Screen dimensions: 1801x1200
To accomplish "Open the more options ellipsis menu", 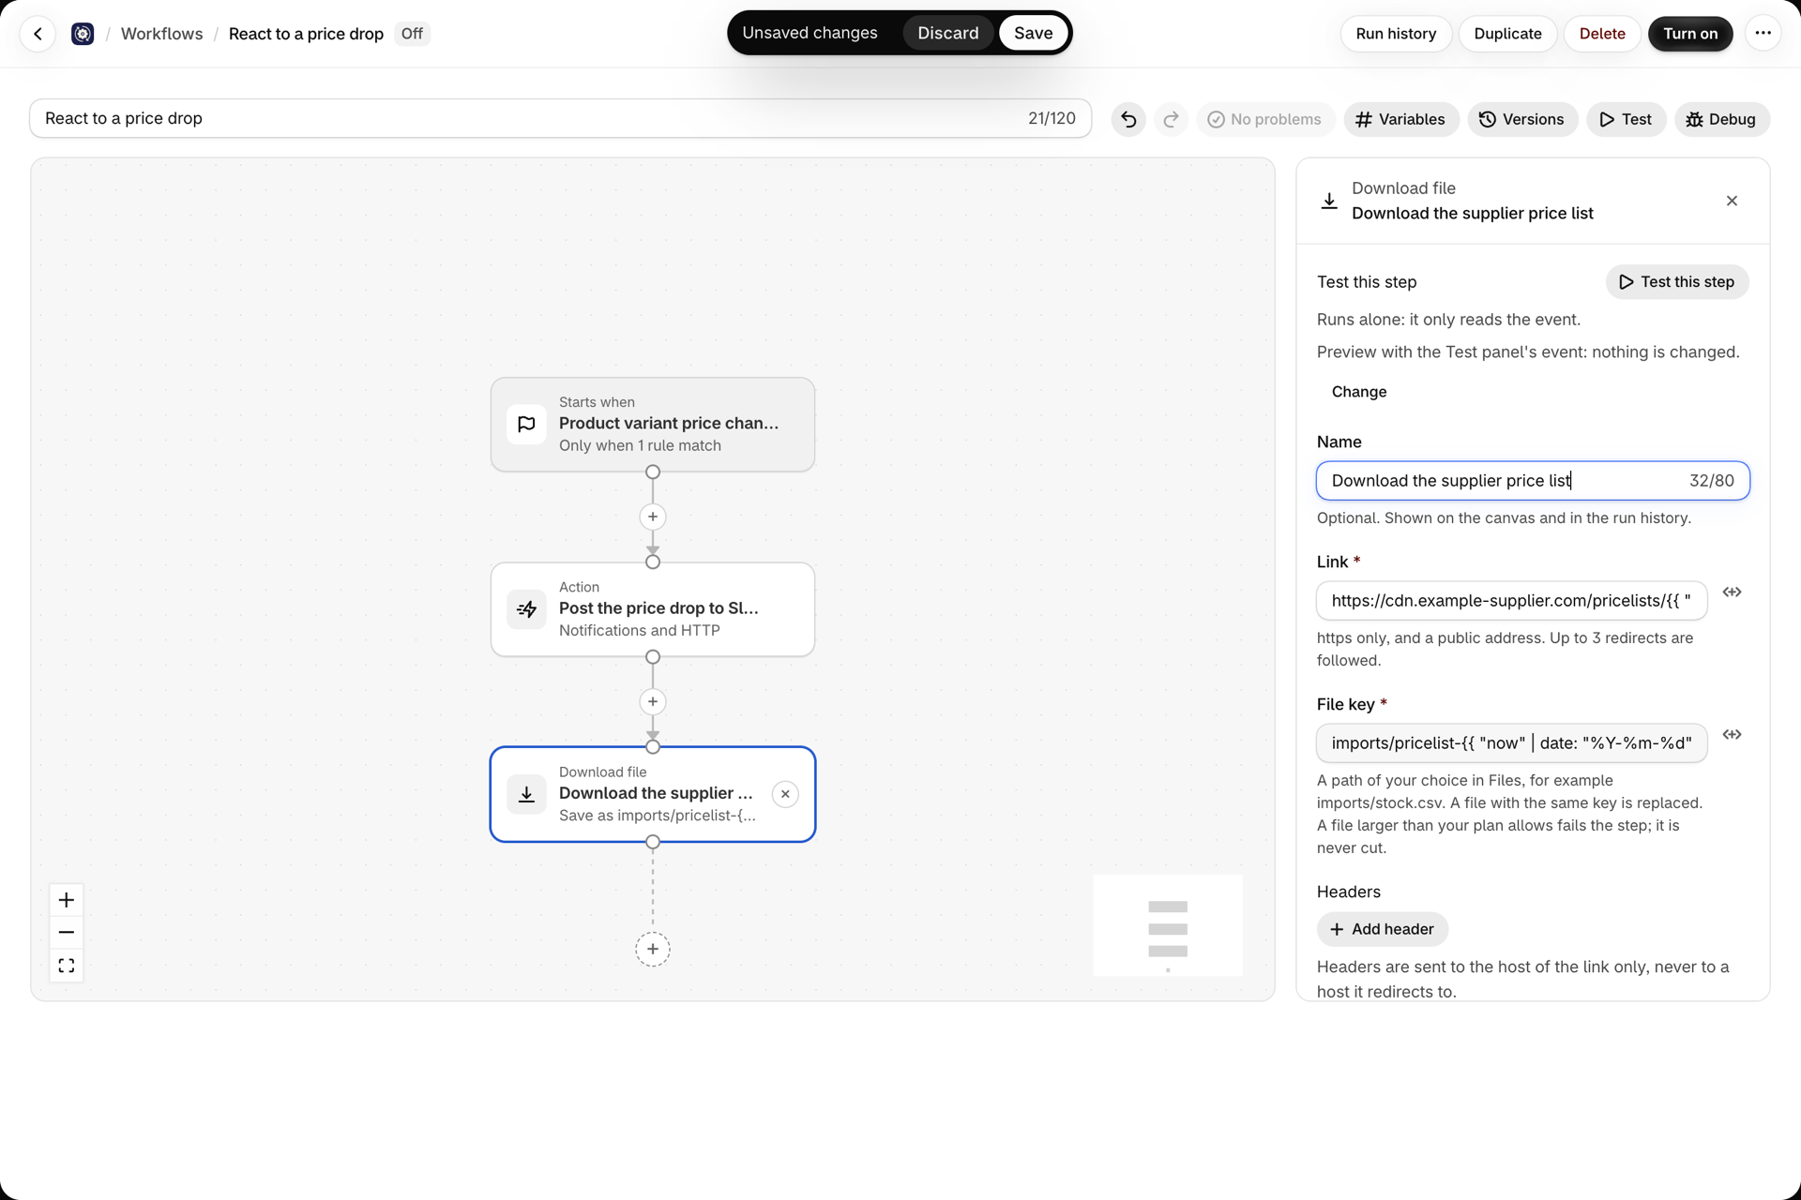I will [1763, 34].
